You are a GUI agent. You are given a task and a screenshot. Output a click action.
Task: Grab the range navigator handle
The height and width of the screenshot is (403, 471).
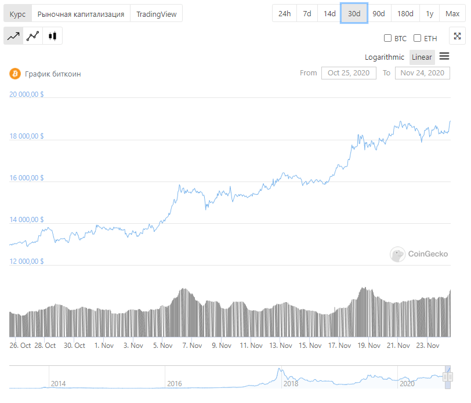[447, 377]
